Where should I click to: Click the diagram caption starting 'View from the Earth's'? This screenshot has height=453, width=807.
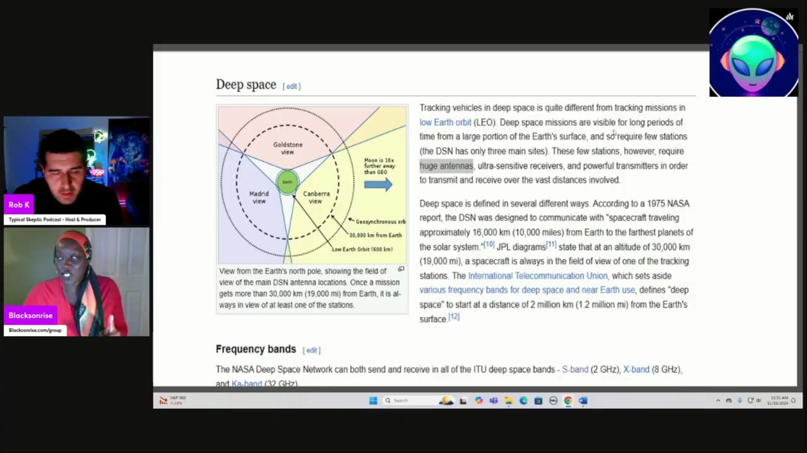(x=310, y=288)
